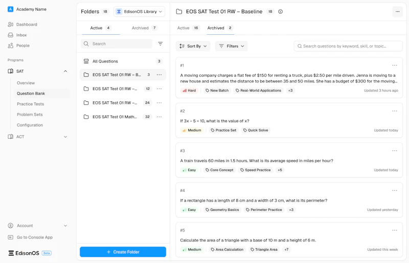Expand +5 more tags on question #3

tap(280, 170)
